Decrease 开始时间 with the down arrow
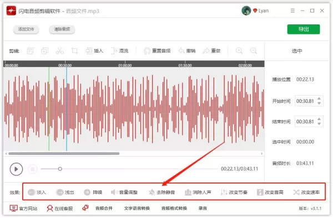 tap(319, 103)
